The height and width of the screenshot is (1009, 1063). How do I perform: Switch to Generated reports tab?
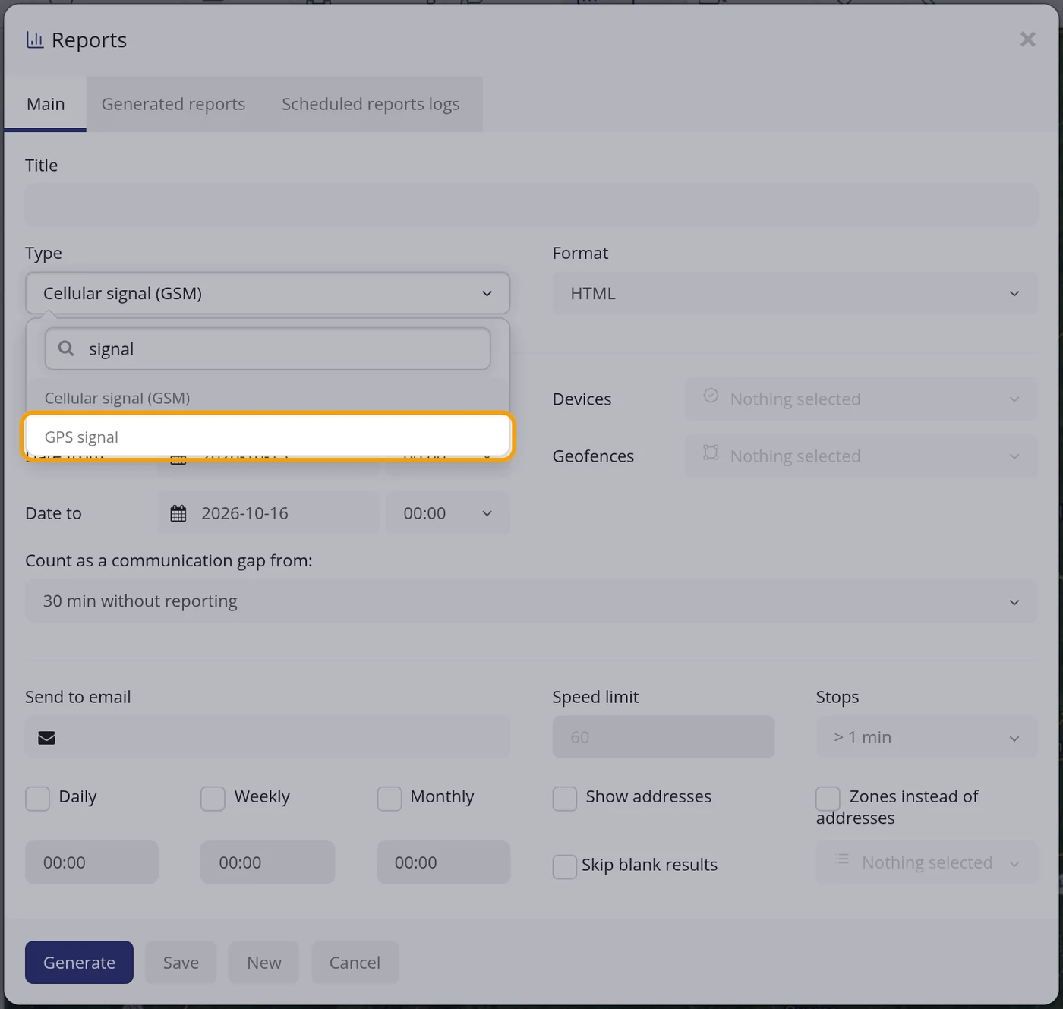(x=173, y=104)
